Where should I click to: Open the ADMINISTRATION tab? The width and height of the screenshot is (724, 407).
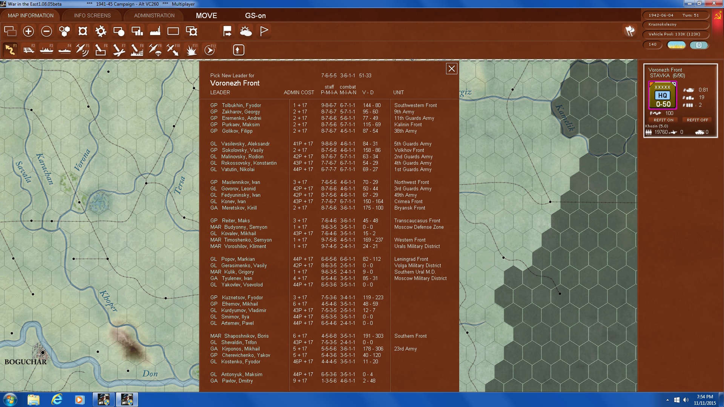click(154, 15)
